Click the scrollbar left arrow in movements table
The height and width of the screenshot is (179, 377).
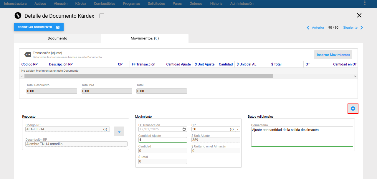point(22,76)
